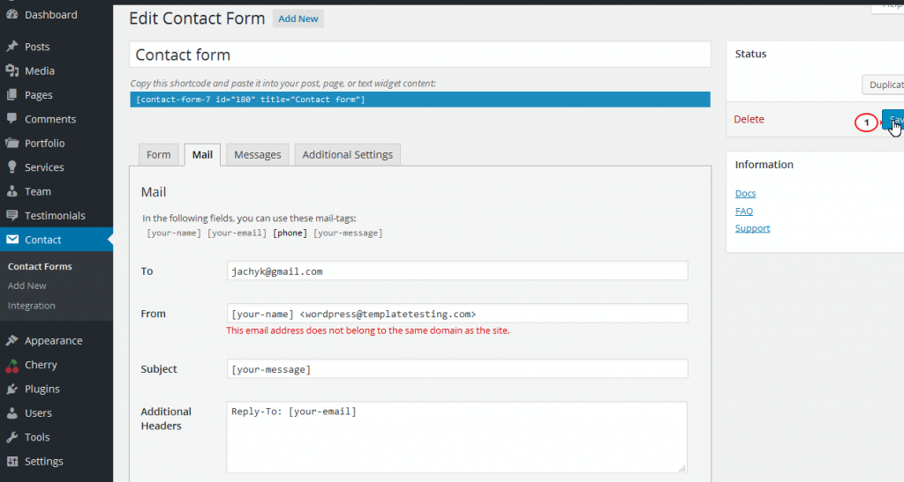Click the Portfolio folder icon
Viewport: 904px width, 482px height.
[x=12, y=144]
